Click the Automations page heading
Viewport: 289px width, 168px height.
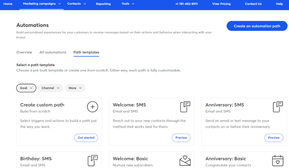tap(32, 25)
